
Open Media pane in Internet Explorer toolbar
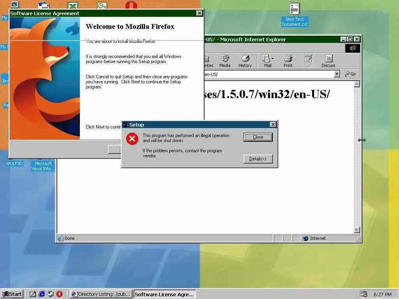225,61
